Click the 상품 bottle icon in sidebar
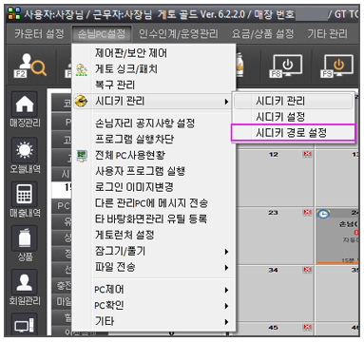This screenshot has width=364, height=342. pos(25,238)
